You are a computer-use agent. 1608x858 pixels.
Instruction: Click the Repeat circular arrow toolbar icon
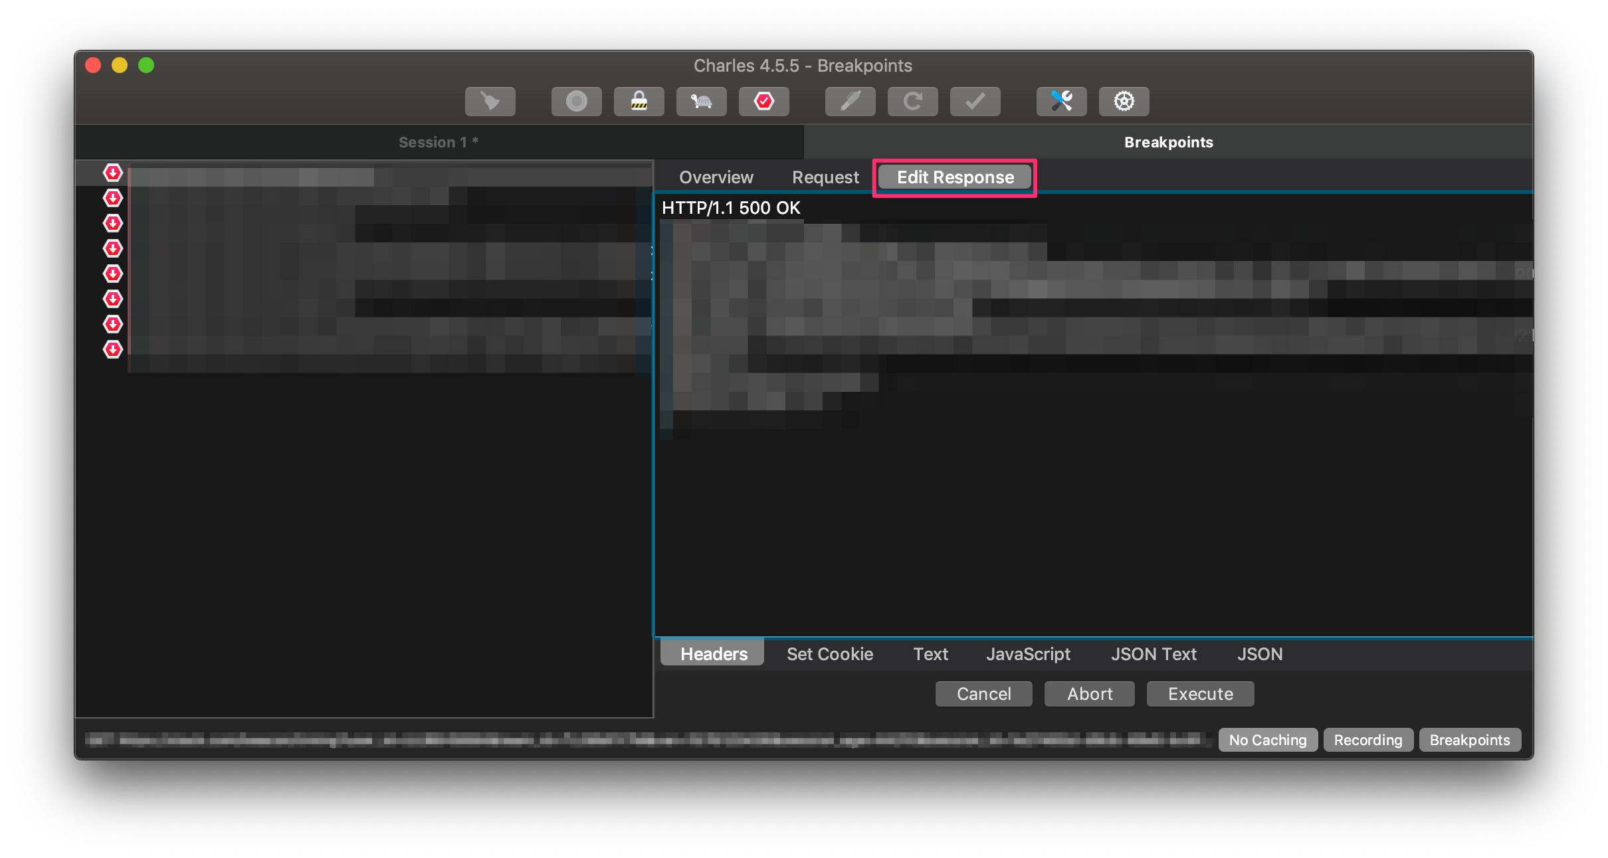[912, 102]
